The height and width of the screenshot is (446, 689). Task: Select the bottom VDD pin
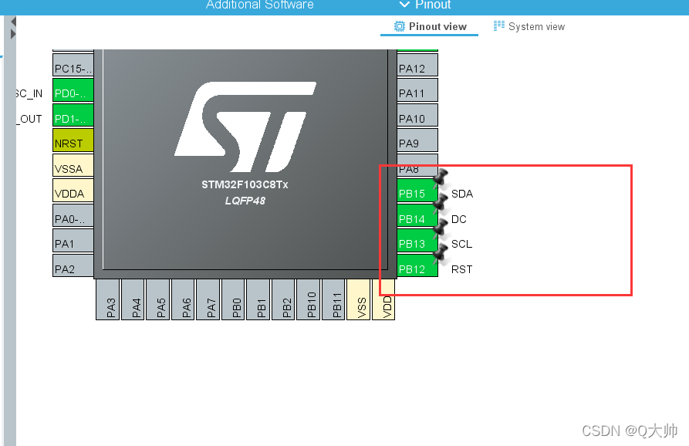[383, 299]
